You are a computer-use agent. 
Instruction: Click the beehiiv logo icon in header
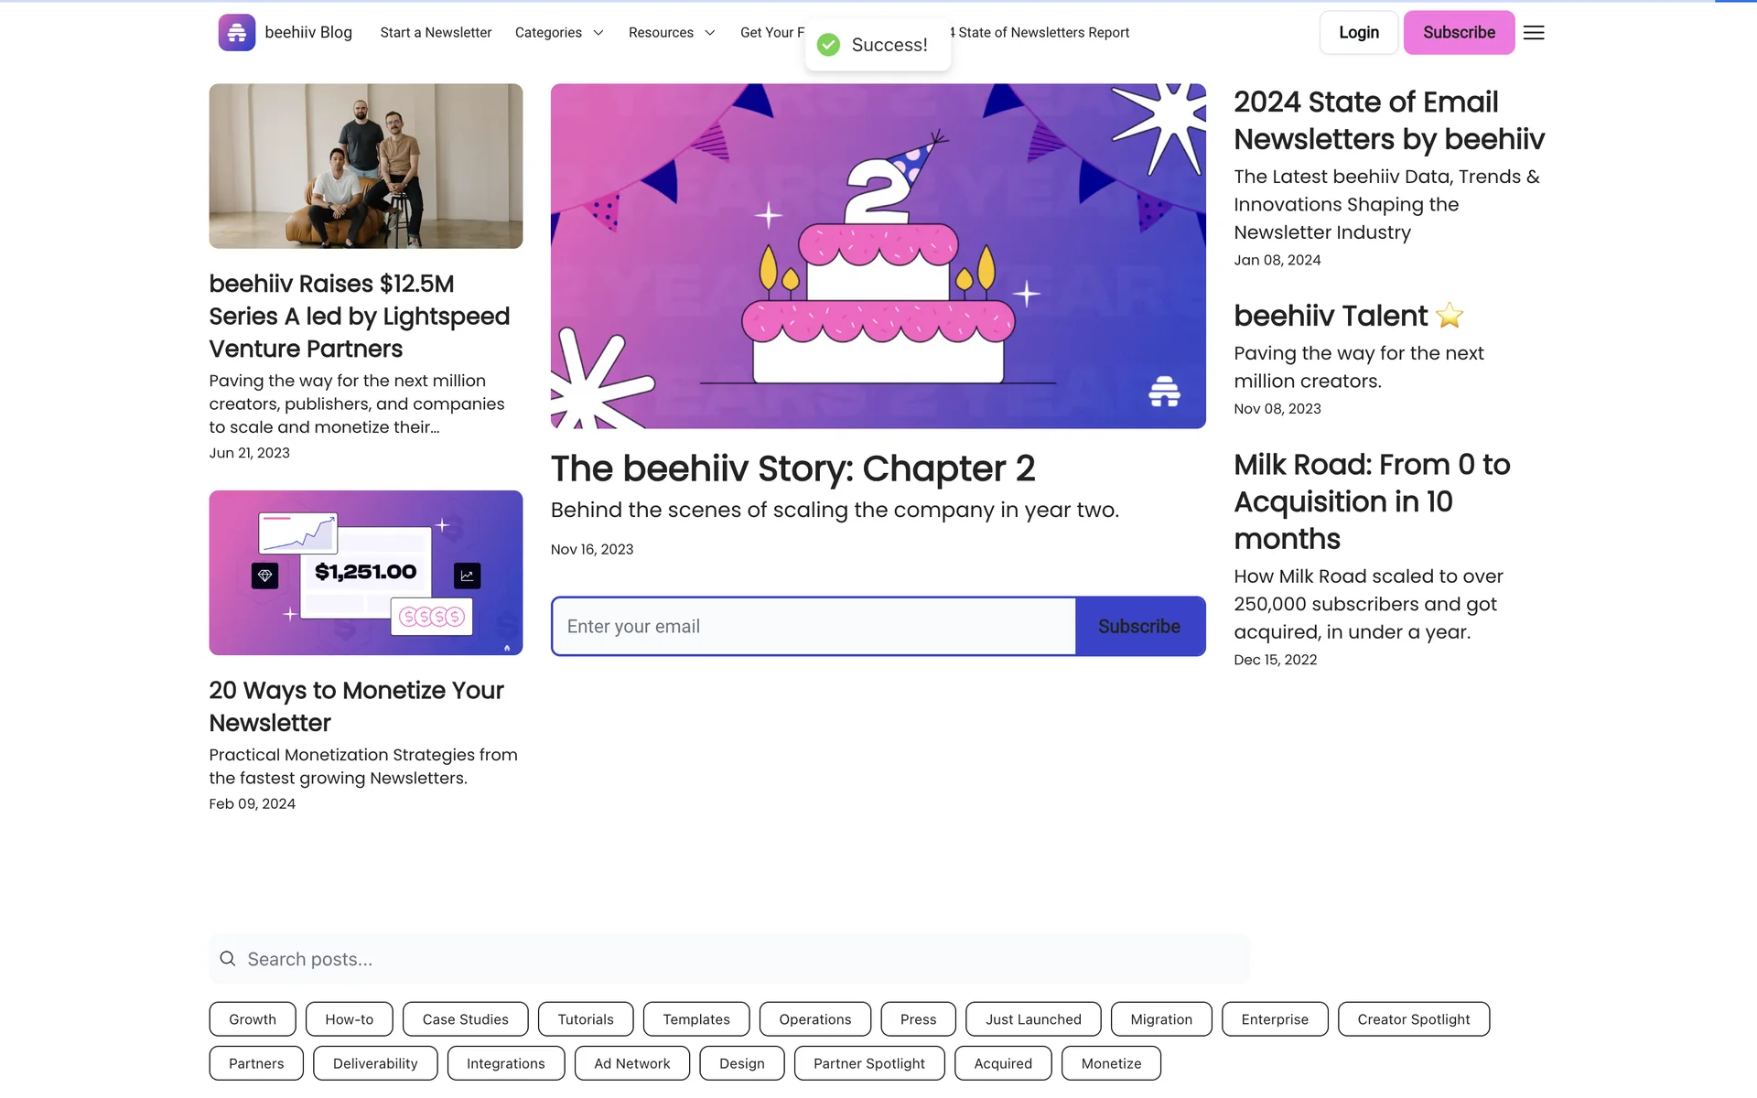click(236, 33)
